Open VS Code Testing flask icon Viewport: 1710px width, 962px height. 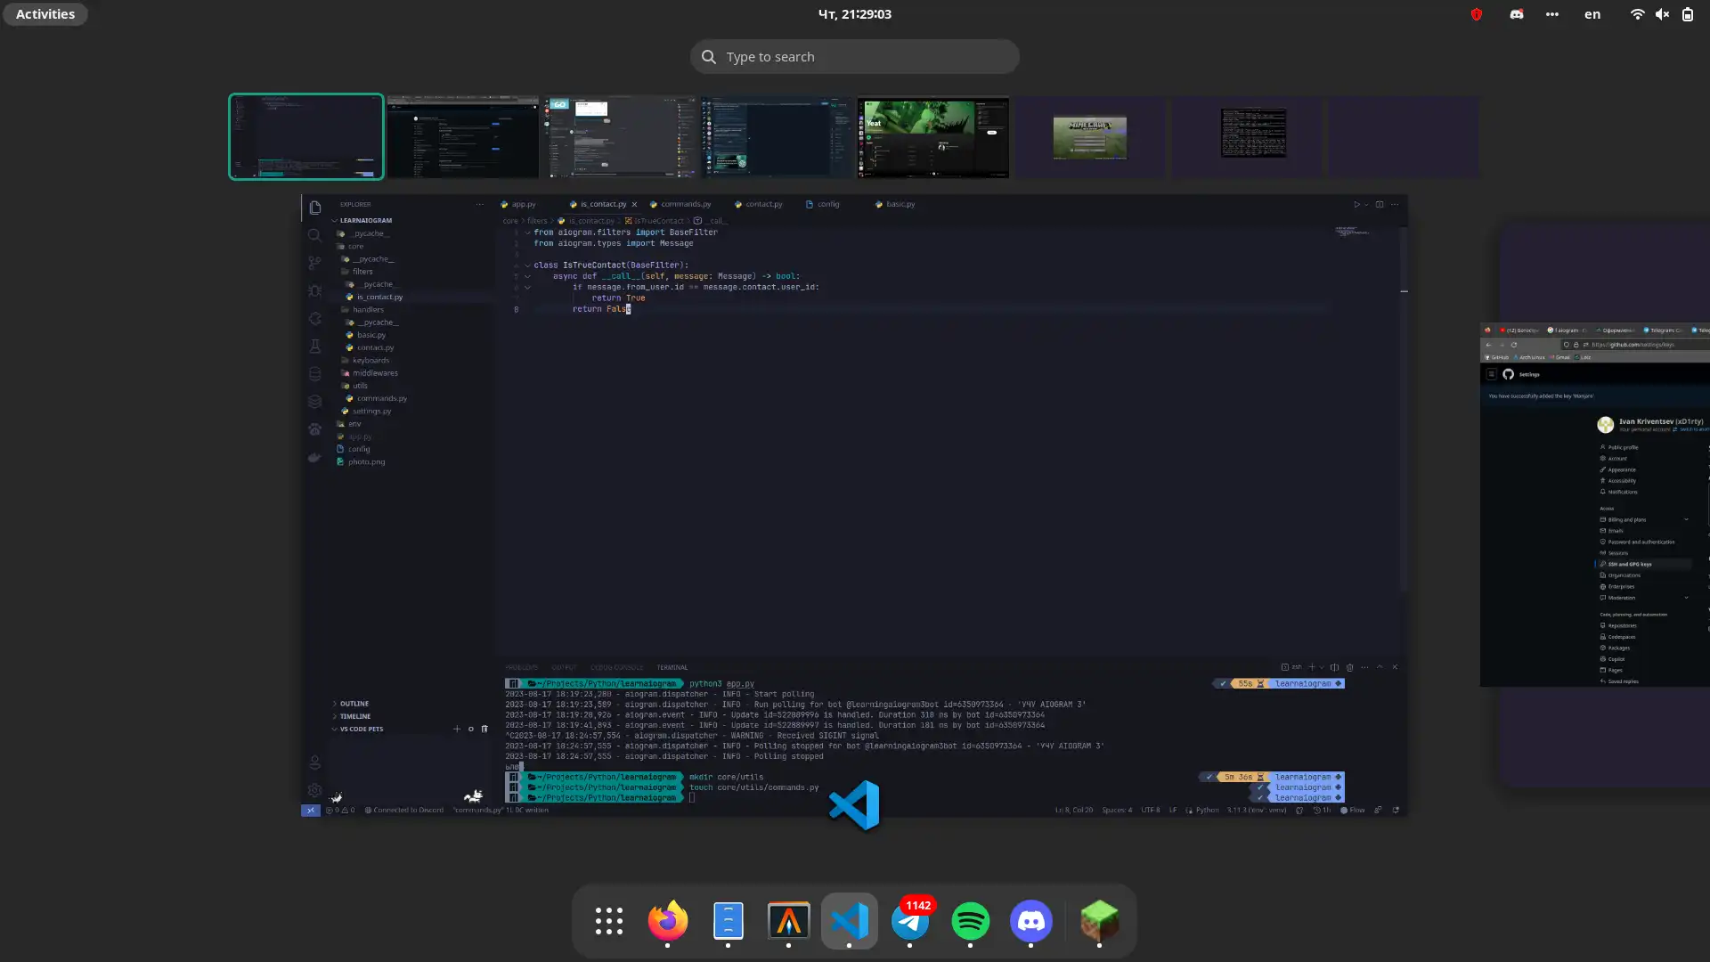(314, 346)
